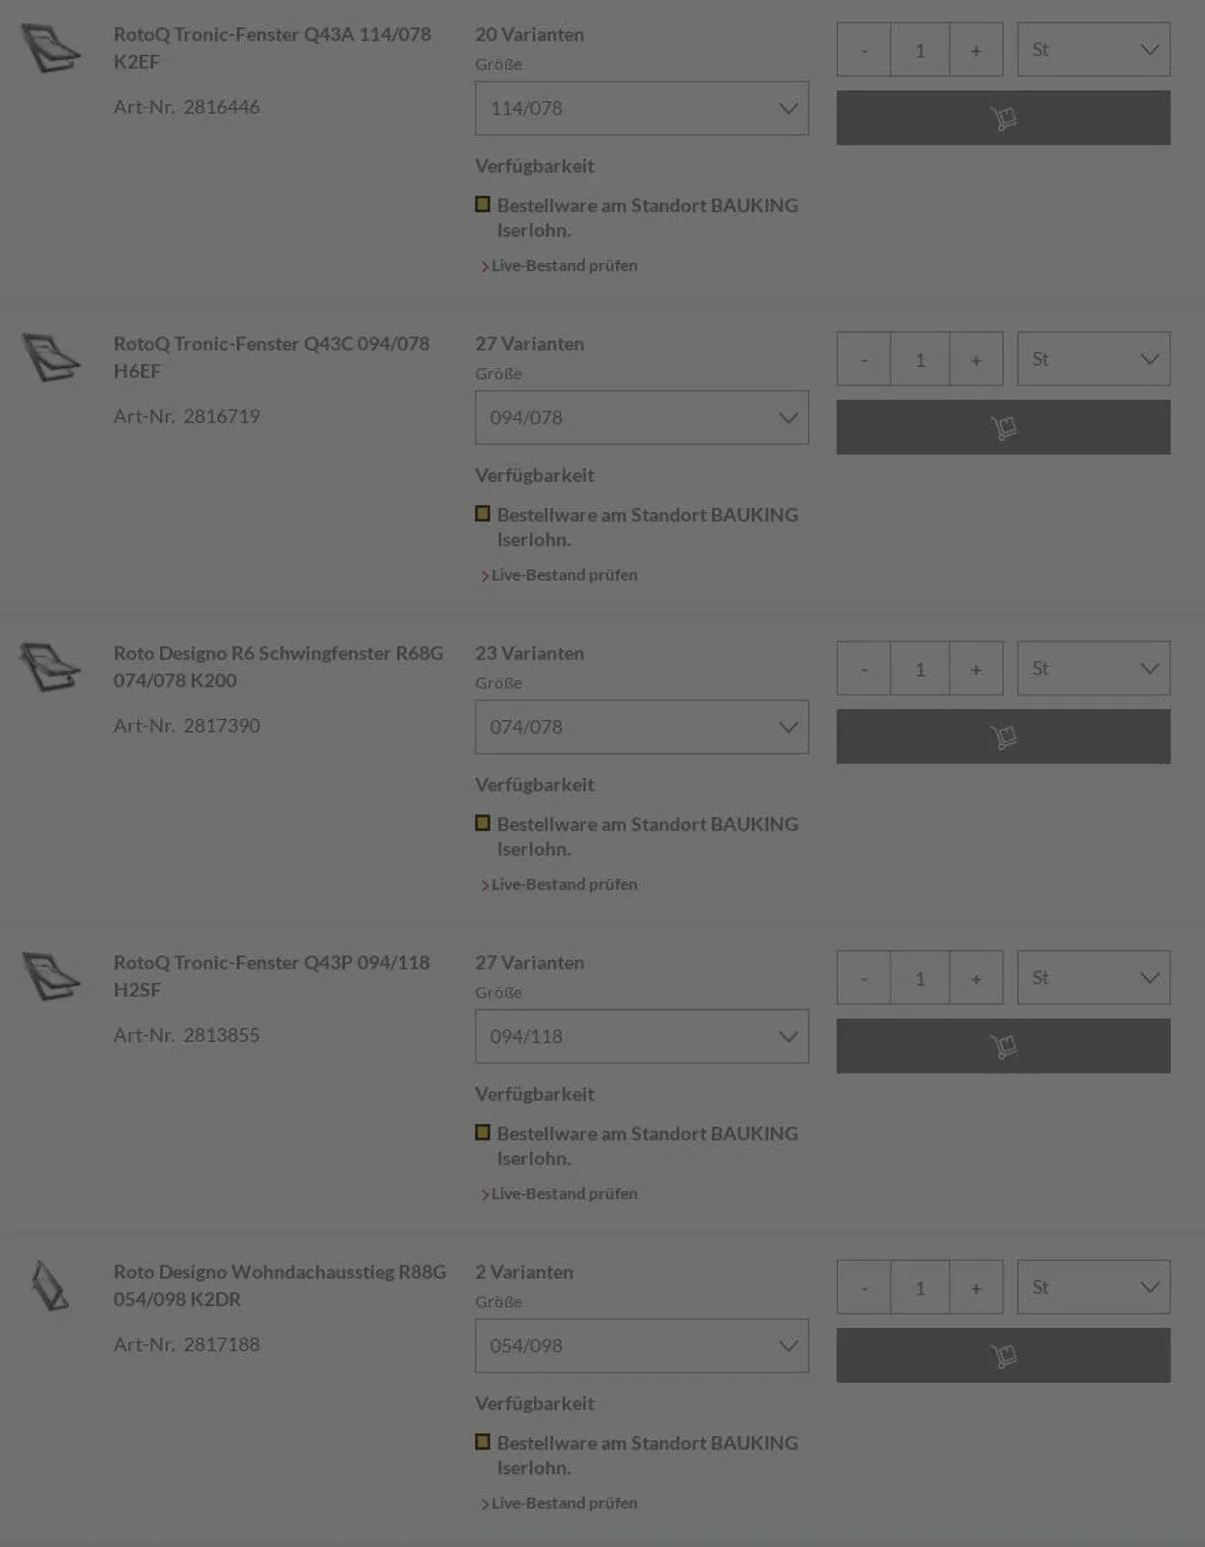Add RotoQ Q43C 094/078 to cart
Viewport: 1205px width, 1547px height.
tap(1003, 427)
